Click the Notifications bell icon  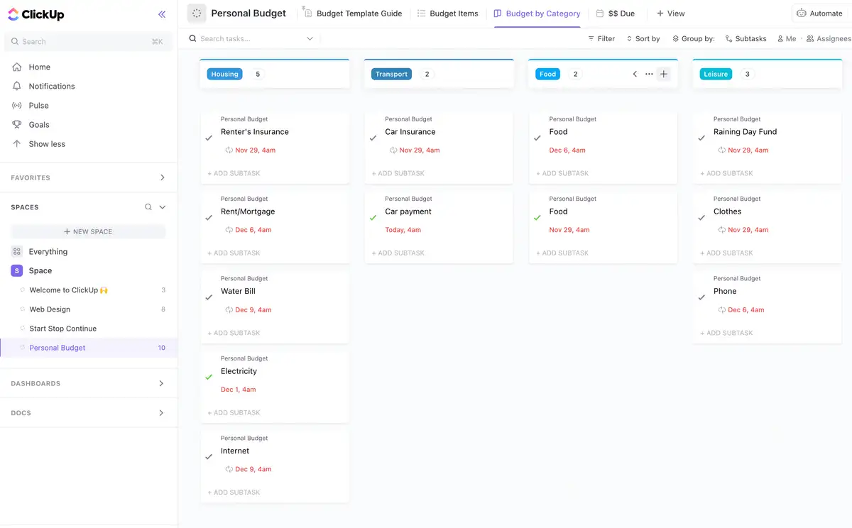pyautogui.click(x=17, y=86)
